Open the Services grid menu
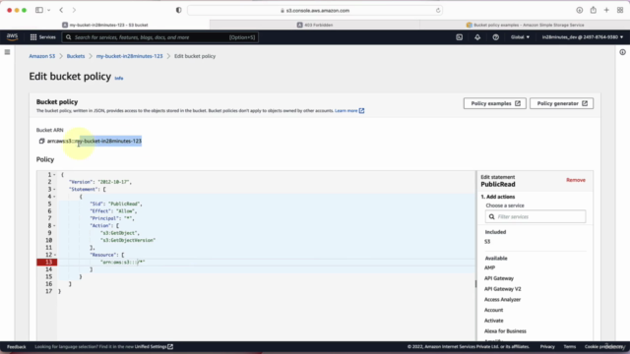Screen dimensions: 630x354 (x=42, y=37)
